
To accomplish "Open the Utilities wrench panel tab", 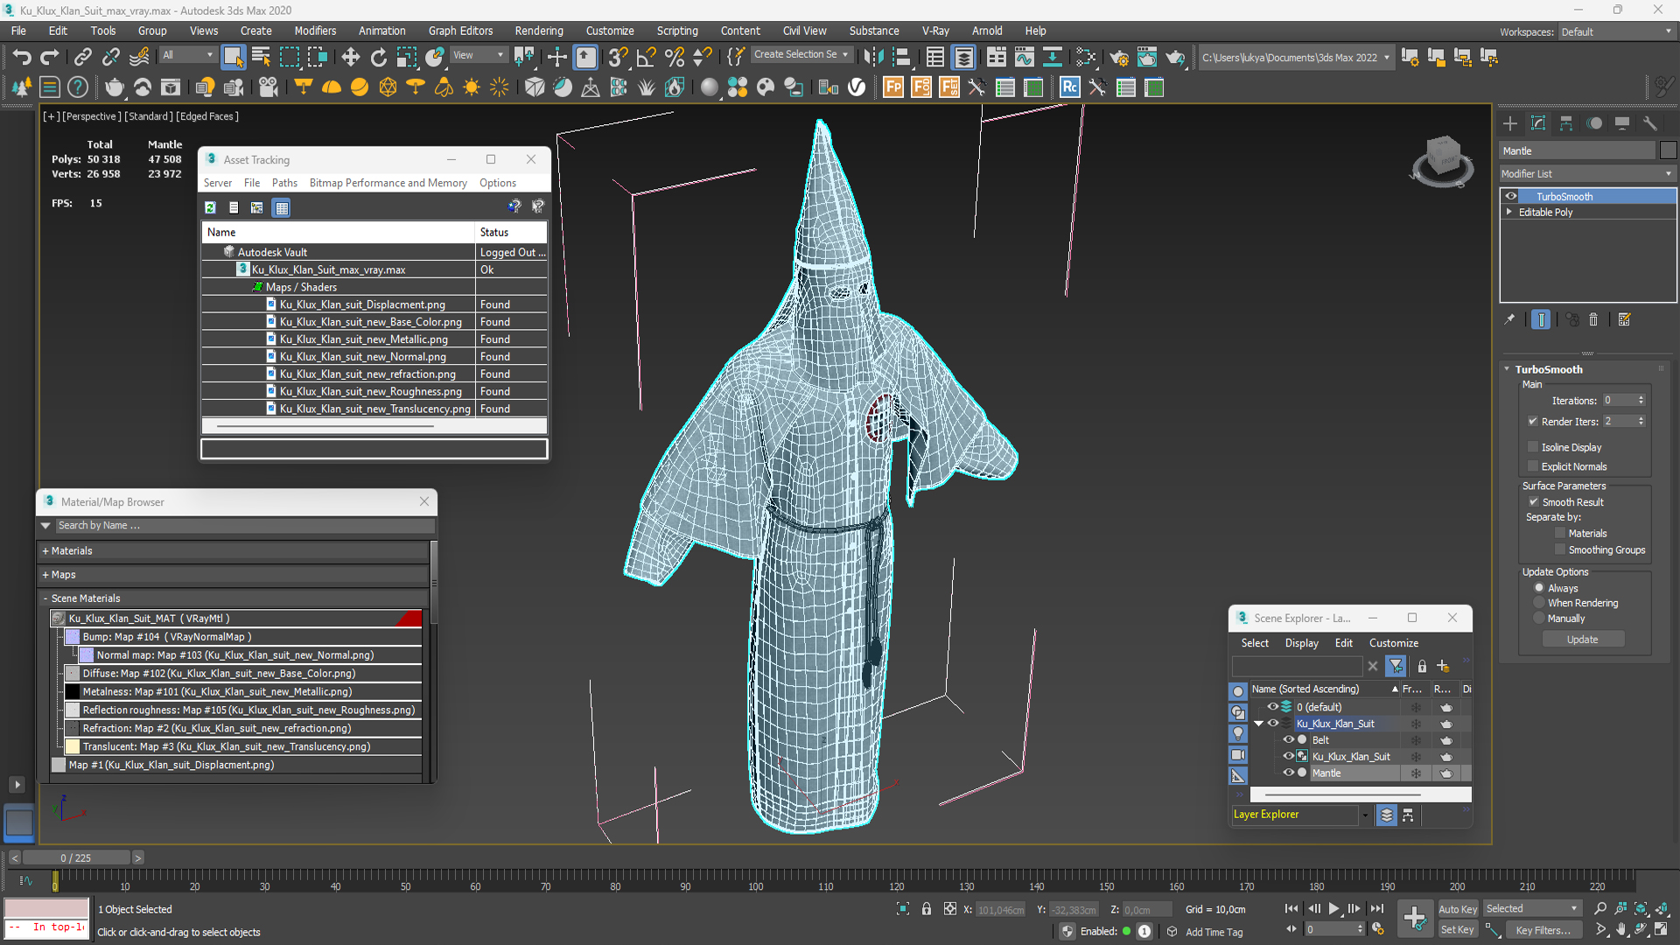I will [x=1650, y=123].
